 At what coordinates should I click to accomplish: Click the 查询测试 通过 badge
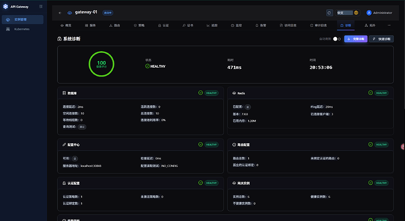tap(82, 127)
